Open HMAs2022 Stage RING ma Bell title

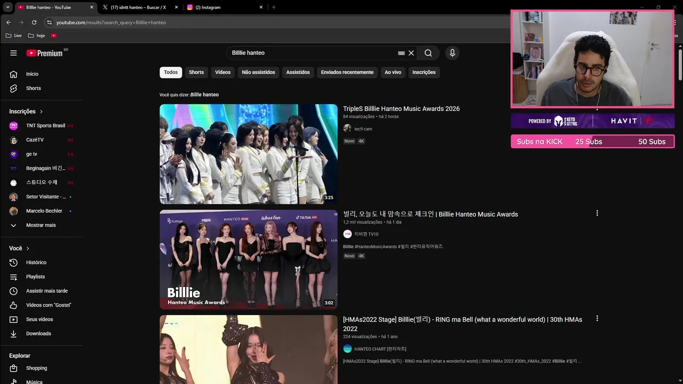pyautogui.click(x=463, y=324)
